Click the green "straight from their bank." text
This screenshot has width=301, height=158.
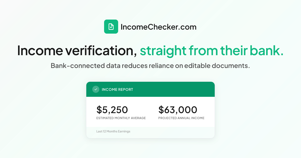(212, 50)
